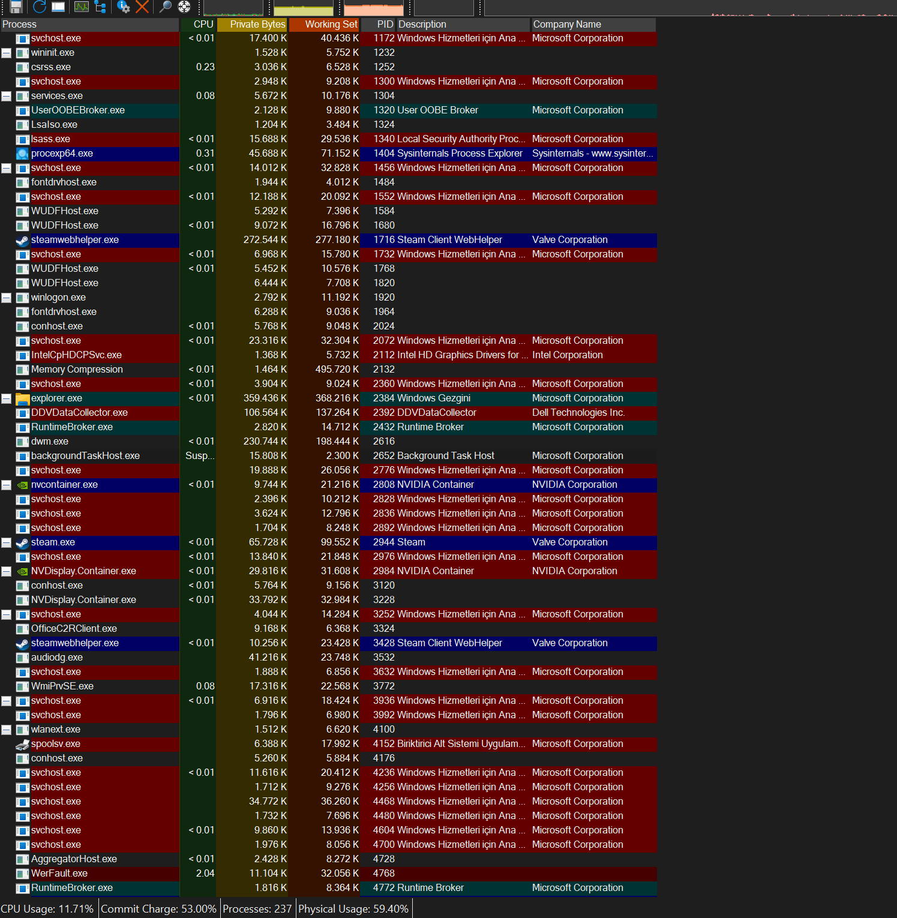Sort by the Description column header
Image resolution: width=897 pixels, height=918 pixels.
(x=463, y=25)
